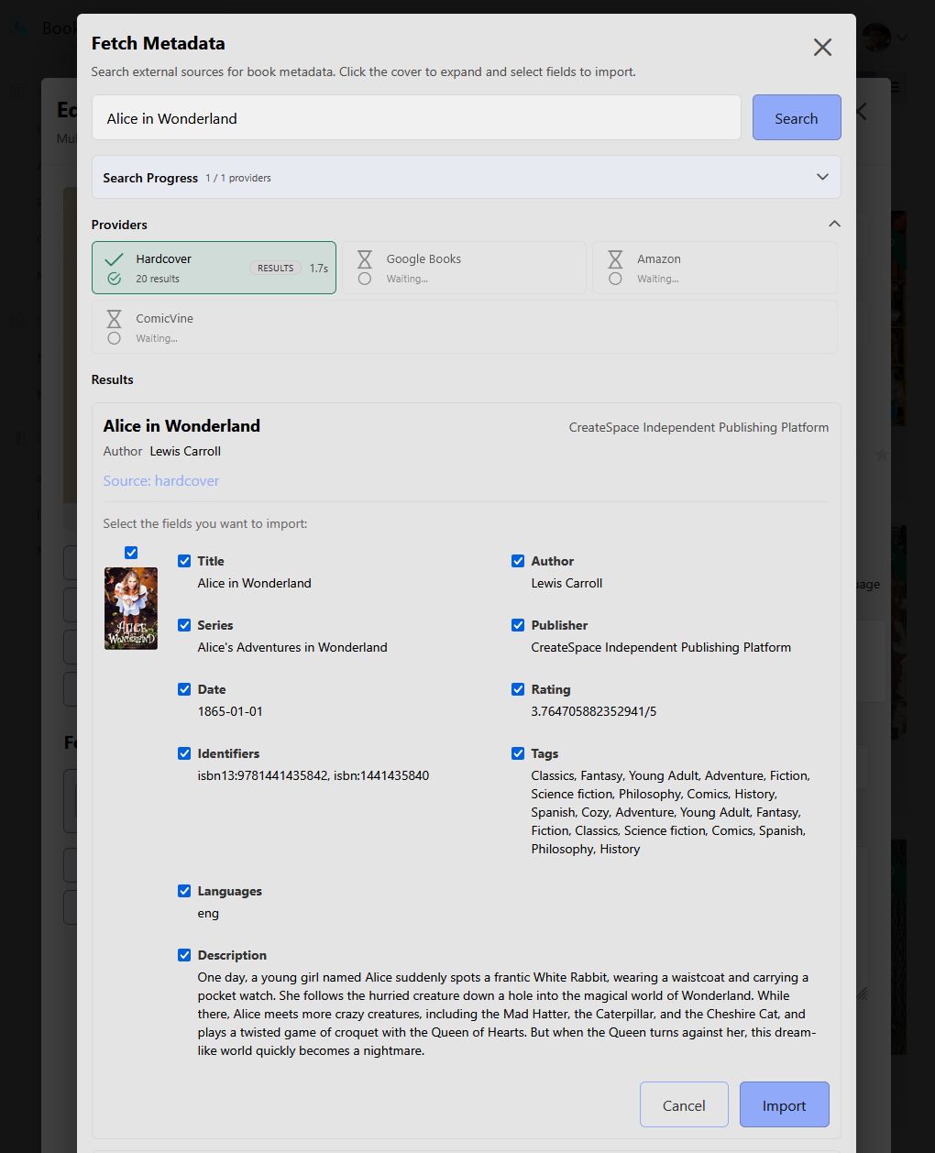The image size is (935, 1153).
Task: Click the Alice in Wonderland cover thumbnail
Action: (x=131, y=609)
